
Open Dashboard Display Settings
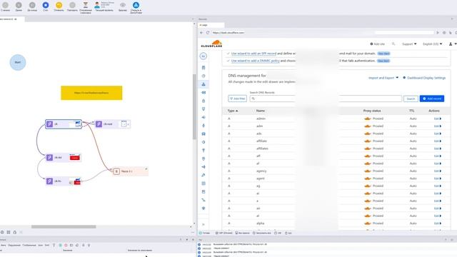[424, 78]
